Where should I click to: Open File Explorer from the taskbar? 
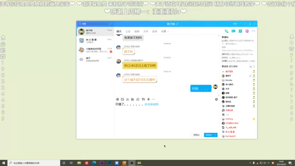79,163
